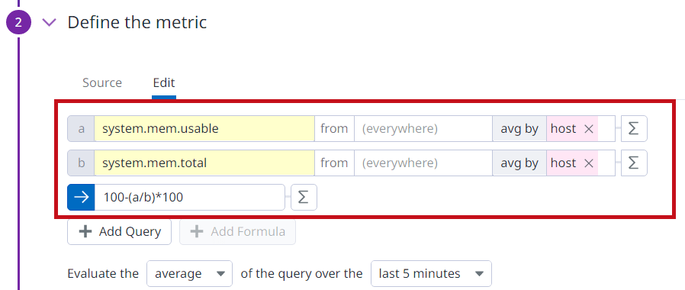Click the Add Query button

[119, 231]
